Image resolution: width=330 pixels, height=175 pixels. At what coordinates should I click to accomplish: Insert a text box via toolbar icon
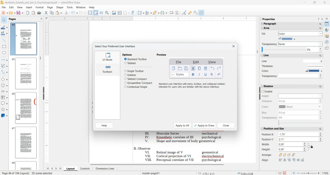(x=119, y=13)
